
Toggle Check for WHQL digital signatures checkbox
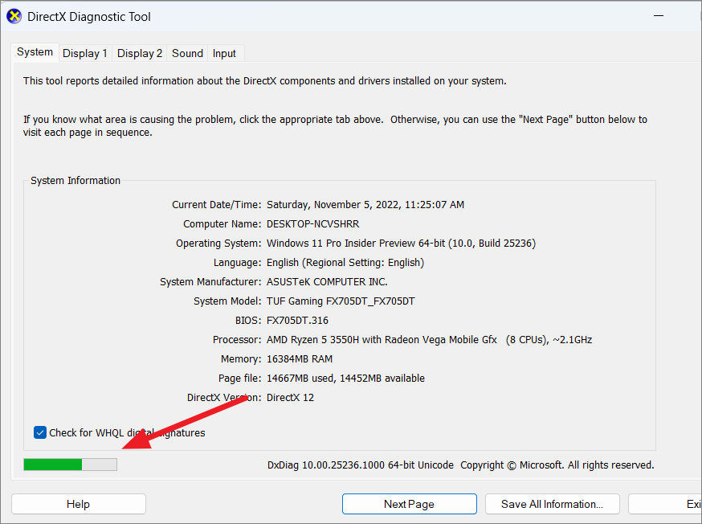pos(40,432)
